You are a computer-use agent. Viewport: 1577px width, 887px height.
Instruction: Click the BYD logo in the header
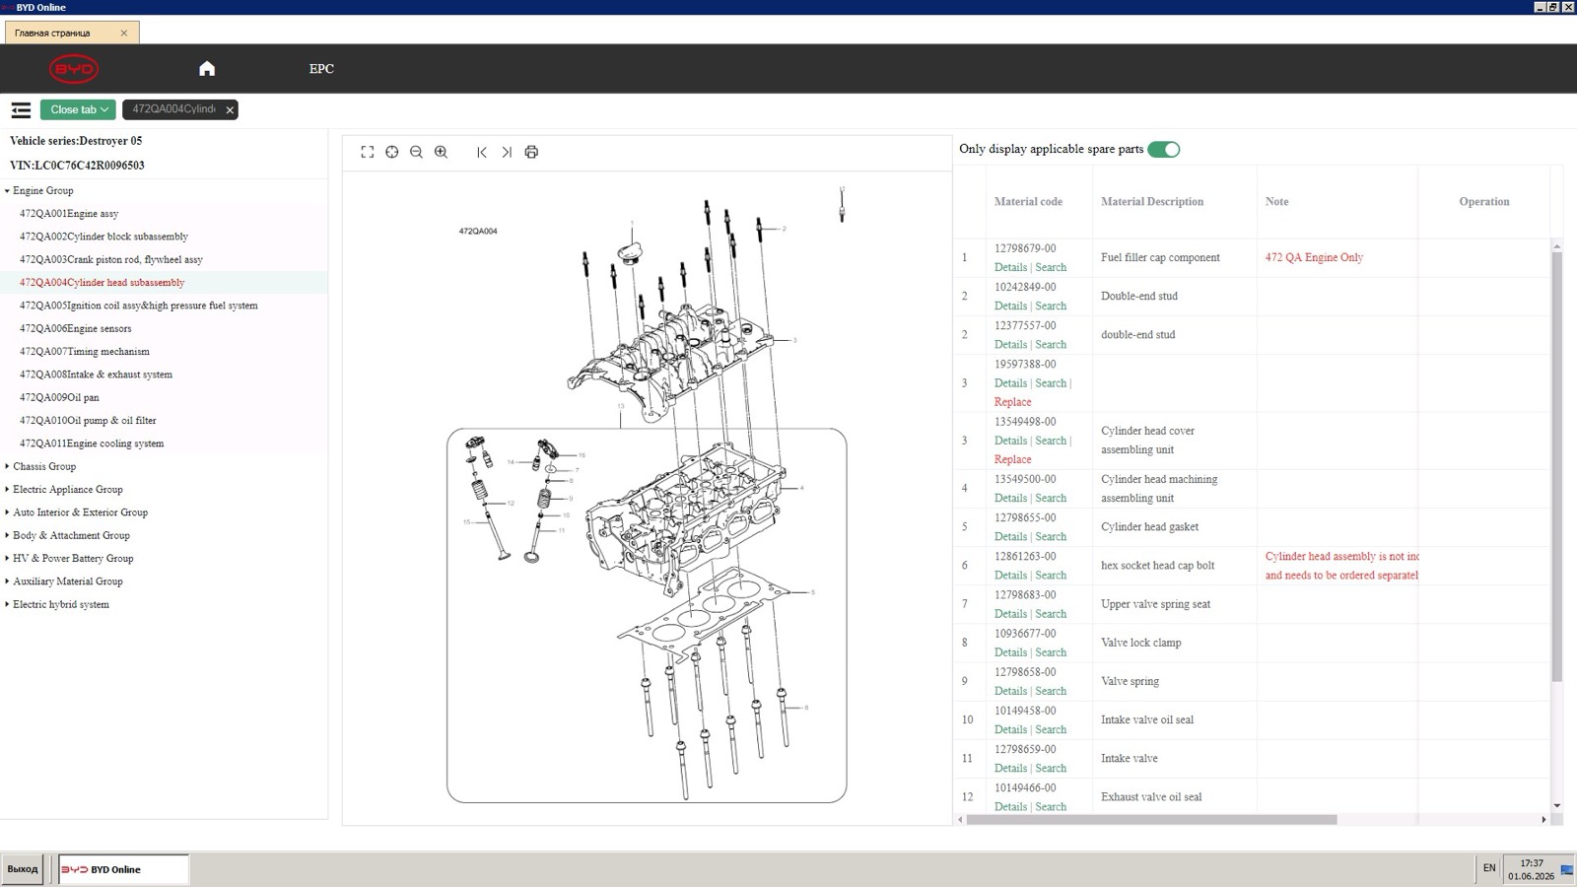[74, 69]
